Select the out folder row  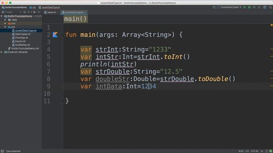click(x=21, y=23)
